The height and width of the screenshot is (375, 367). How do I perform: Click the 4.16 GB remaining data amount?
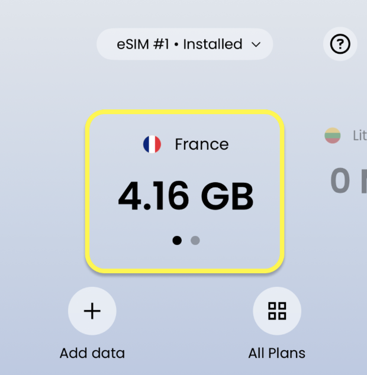point(185,196)
